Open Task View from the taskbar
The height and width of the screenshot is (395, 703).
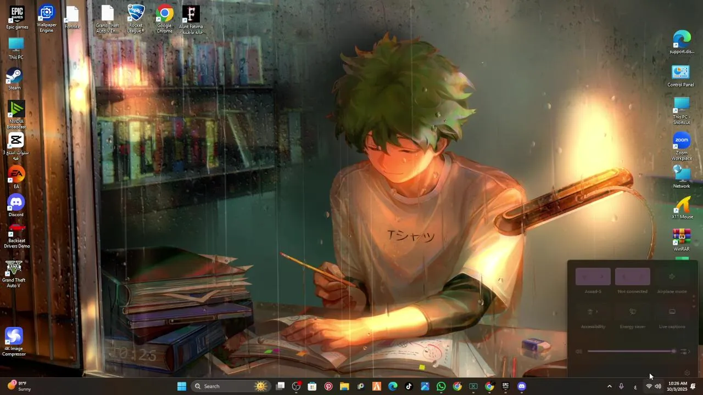280,386
